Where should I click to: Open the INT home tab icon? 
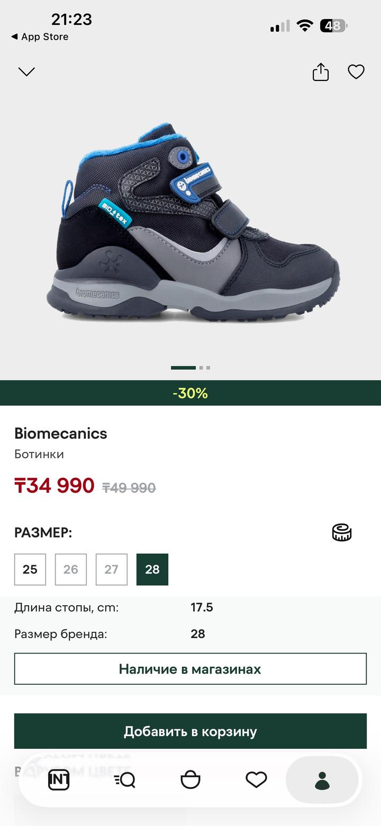pyautogui.click(x=59, y=780)
